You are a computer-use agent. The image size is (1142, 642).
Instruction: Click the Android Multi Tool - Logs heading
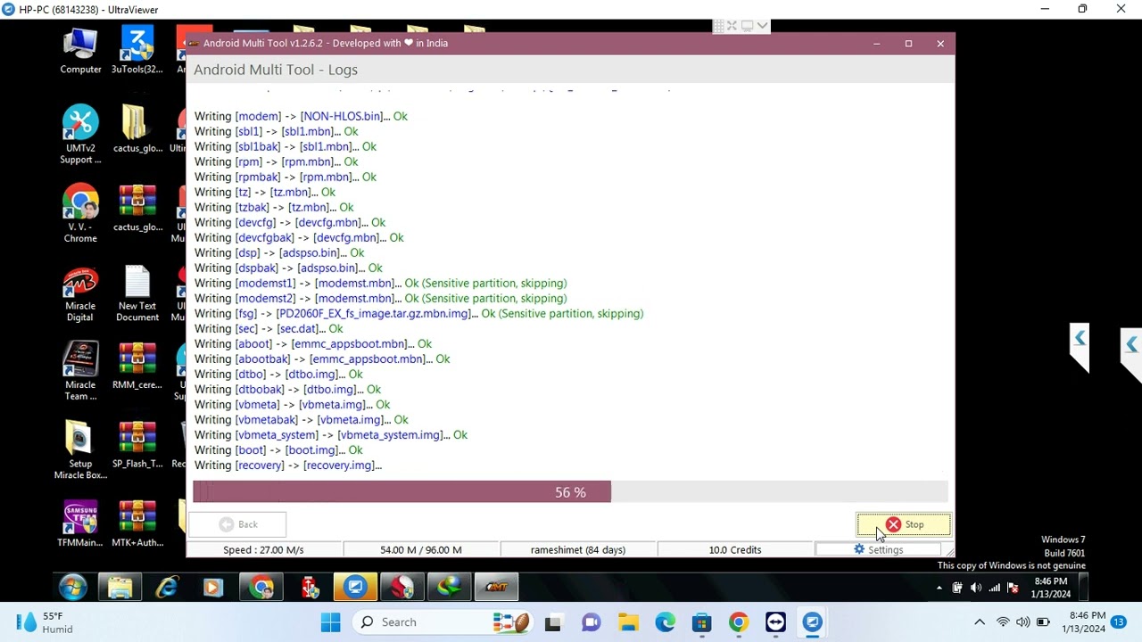pos(276,70)
